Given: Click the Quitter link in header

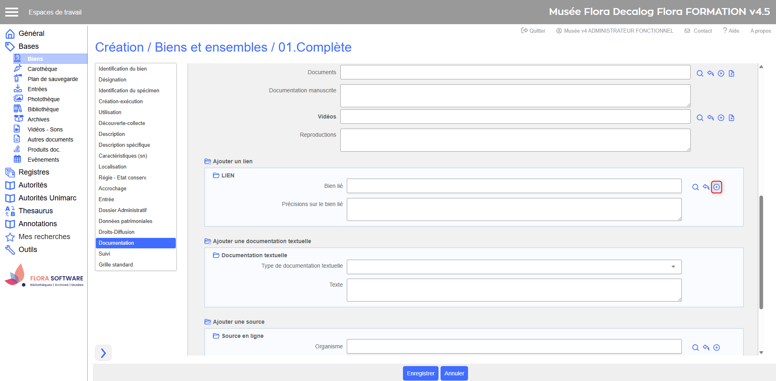Looking at the screenshot, I should coord(533,31).
